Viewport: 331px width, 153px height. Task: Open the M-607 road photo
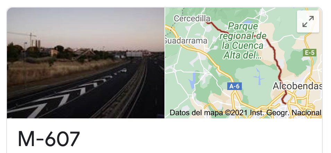(86, 63)
